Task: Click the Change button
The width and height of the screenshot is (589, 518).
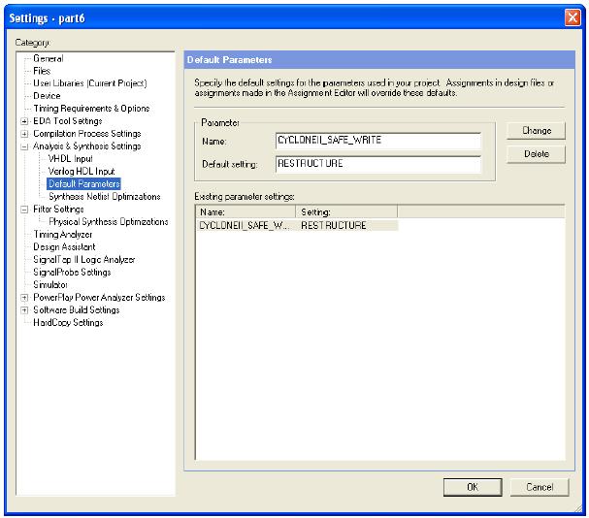Action: (536, 131)
